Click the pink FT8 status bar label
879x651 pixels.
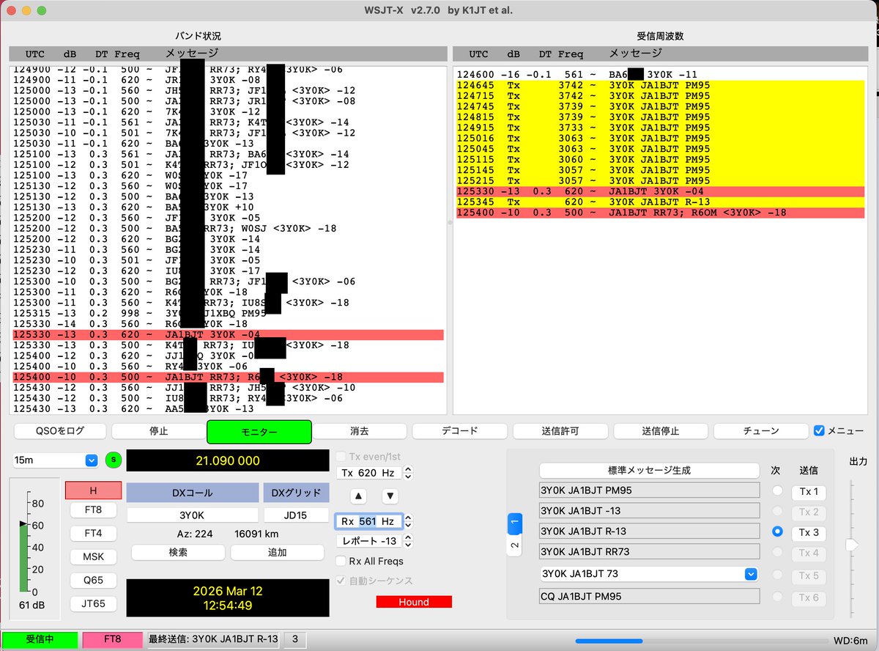point(114,639)
